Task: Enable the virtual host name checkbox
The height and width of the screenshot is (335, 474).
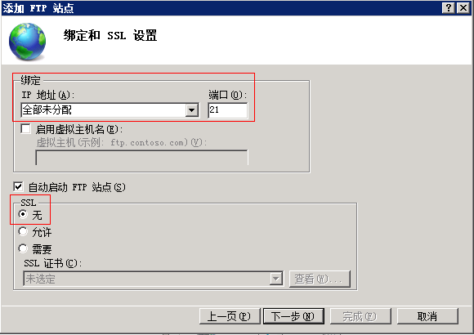Action: 25,129
